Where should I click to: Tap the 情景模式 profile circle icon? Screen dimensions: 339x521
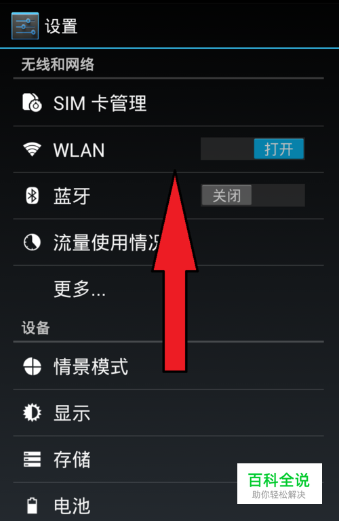click(x=33, y=366)
